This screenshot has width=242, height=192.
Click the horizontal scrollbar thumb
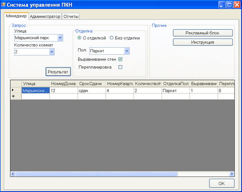(x=97, y=174)
